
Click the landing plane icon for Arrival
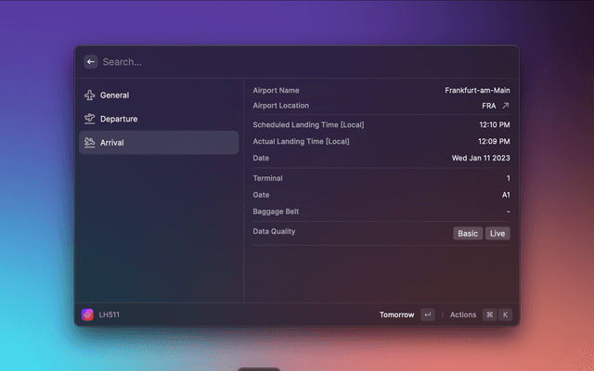[89, 143]
